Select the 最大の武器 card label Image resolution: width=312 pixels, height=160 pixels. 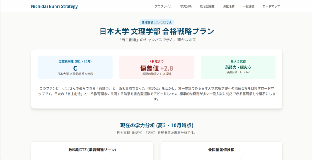point(238,61)
